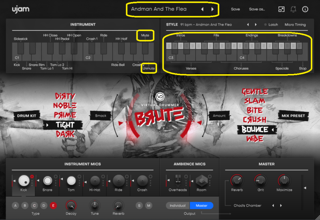Go to next style
The image size is (320, 220).
pyautogui.click(x=256, y=25)
